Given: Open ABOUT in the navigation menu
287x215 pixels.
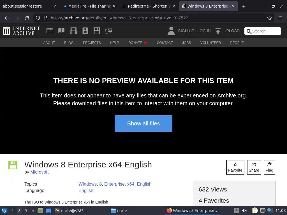Looking at the screenshot, I should pos(49,43).
